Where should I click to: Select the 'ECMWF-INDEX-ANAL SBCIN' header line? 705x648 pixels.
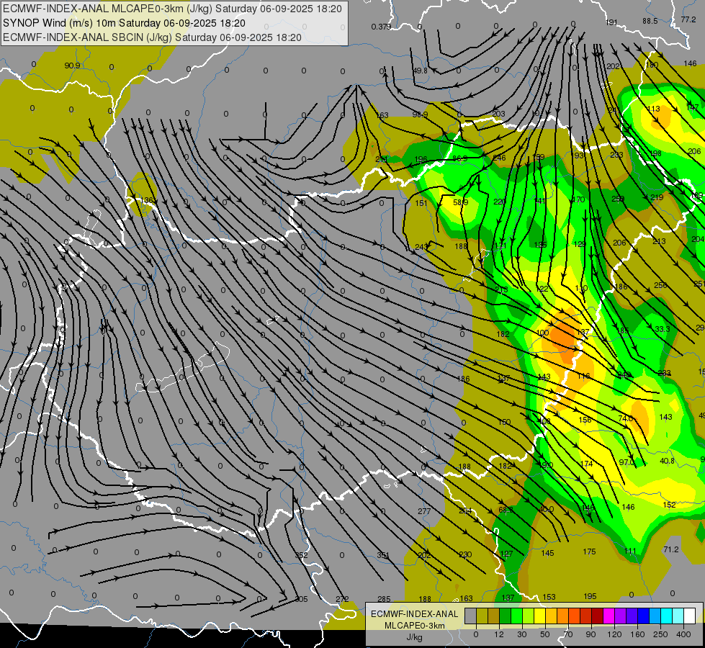point(152,37)
